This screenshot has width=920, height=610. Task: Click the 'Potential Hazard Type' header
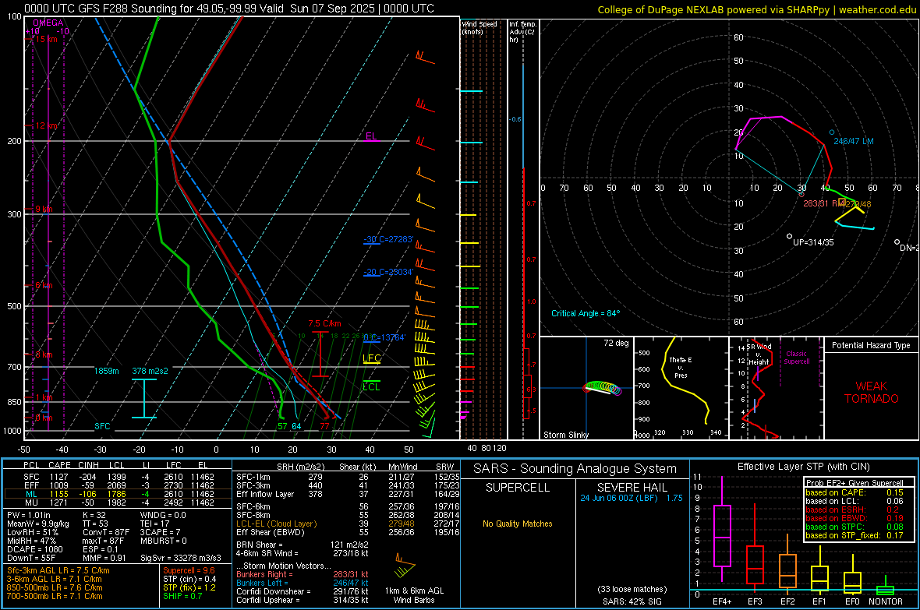(x=871, y=345)
